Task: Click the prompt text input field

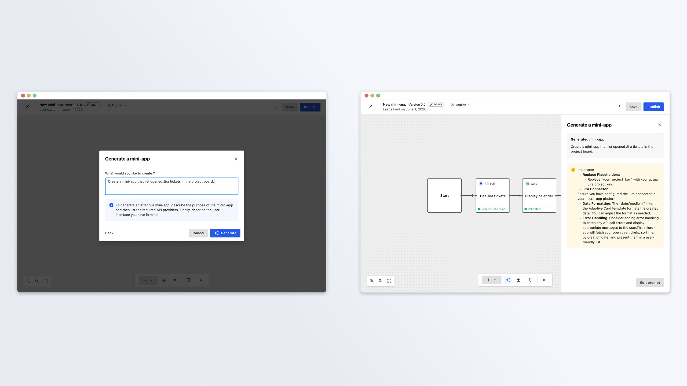Action: click(x=171, y=186)
